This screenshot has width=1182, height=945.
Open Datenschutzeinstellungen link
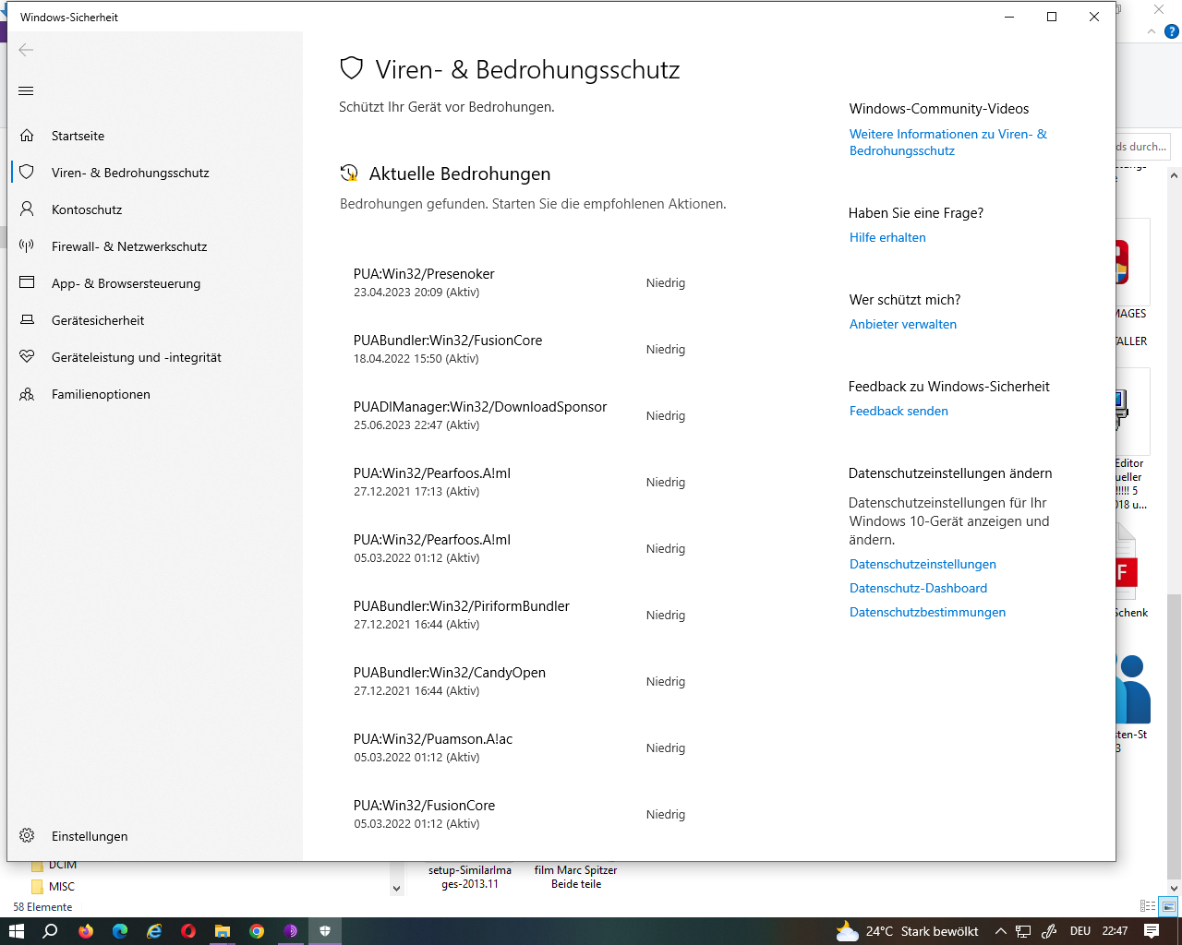(923, 564)
